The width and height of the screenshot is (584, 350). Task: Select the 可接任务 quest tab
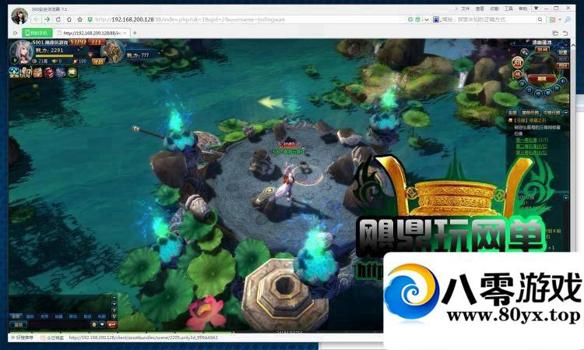tap(551, 112)
